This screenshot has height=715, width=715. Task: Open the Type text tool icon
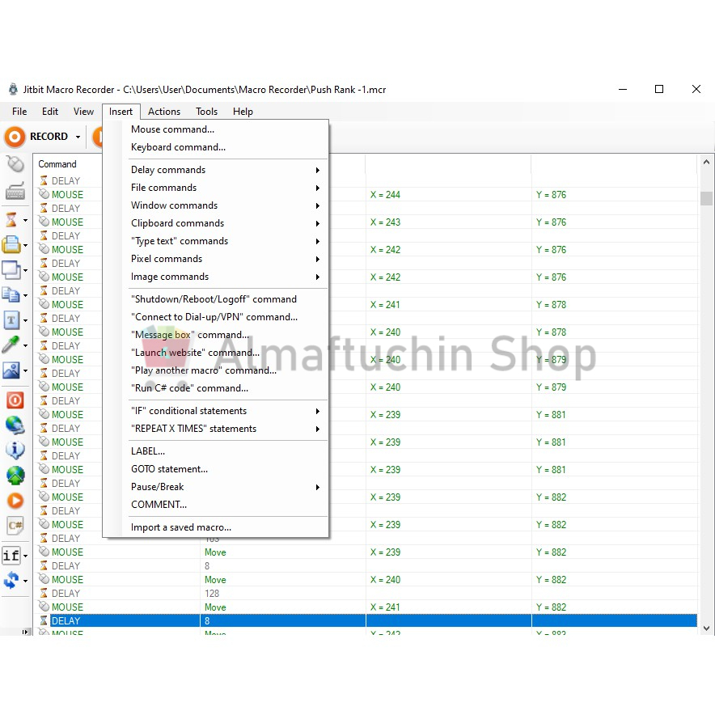13,319
